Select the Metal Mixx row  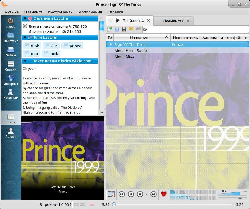click(x=177, y=56)
